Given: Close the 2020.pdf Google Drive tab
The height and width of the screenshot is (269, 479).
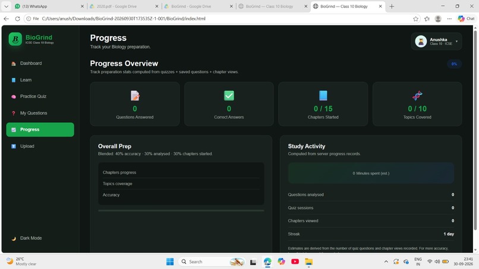Looking at the screenshot, I should [157, 6].
